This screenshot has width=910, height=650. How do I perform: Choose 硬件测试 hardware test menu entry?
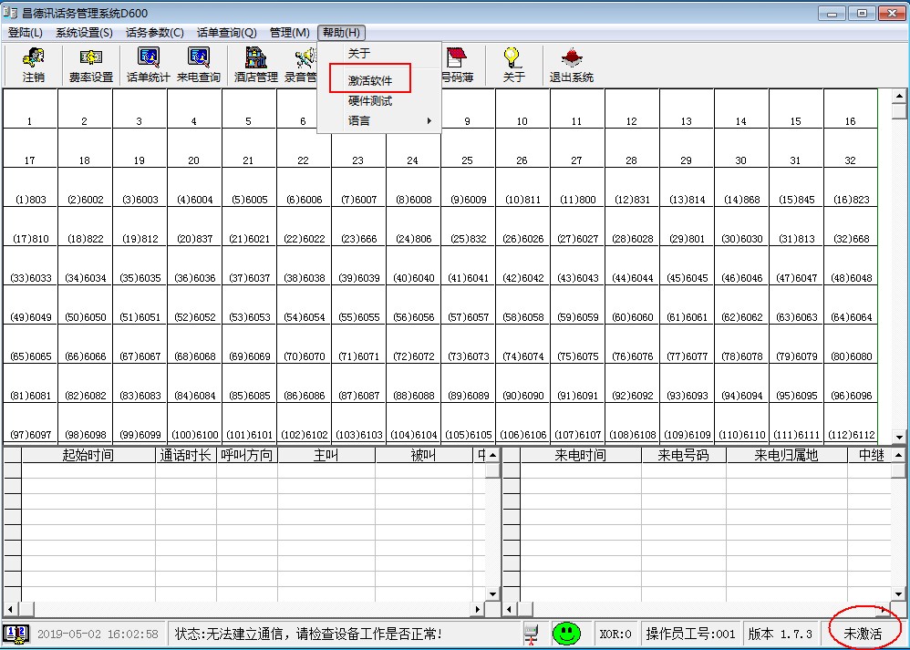click(370, 101)
